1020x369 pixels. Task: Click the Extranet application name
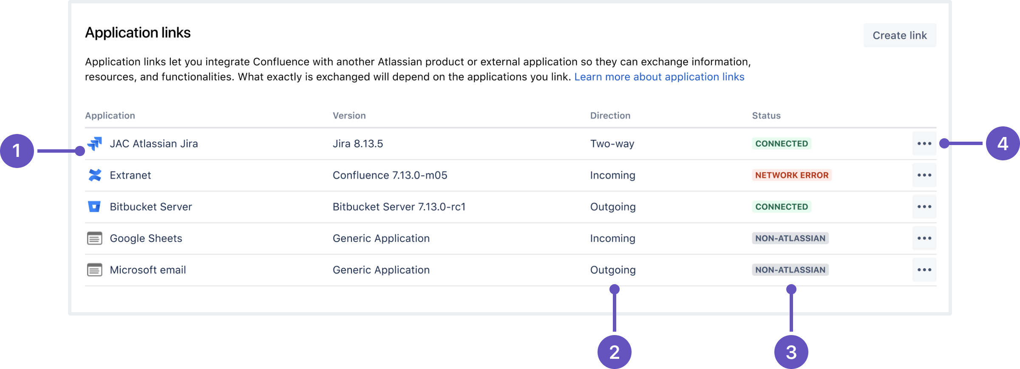click(x=130, y=175)
